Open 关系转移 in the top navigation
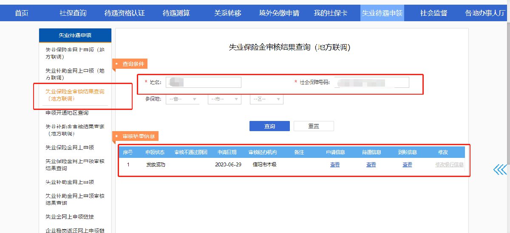 (x=227, y=13)
